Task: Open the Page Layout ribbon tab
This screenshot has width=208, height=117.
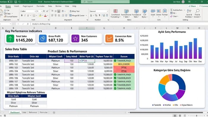Action: 28,6
